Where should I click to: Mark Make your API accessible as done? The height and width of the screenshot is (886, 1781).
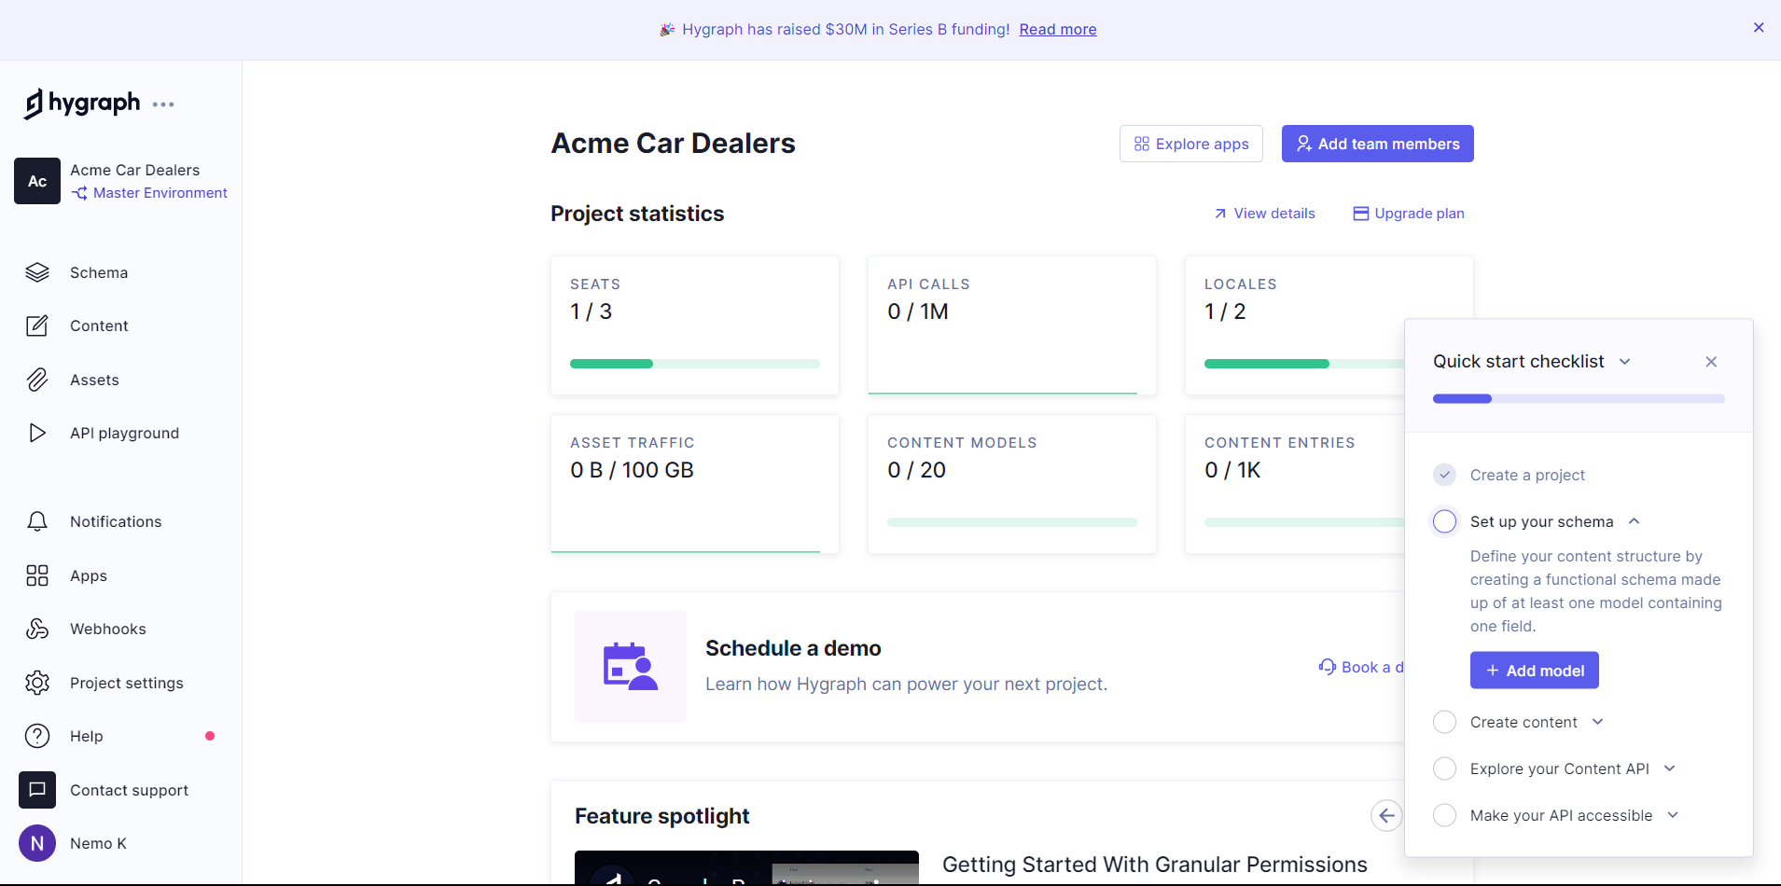(1445, 815)
